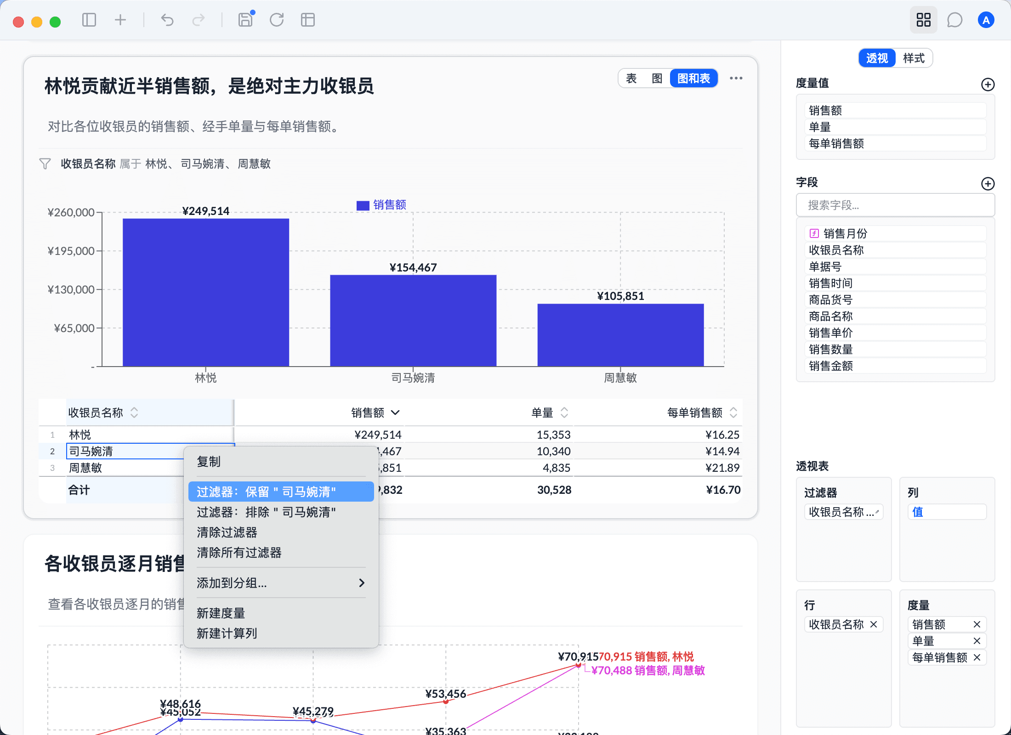The width and height of the screenshot is (1011, 735).
Task: Select 过滤器：保留 "司马婉清"
Action: coord(281,492)
